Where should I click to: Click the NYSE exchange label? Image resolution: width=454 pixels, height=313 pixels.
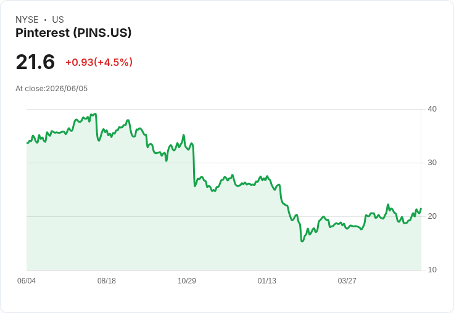click(x=27, y=20)
